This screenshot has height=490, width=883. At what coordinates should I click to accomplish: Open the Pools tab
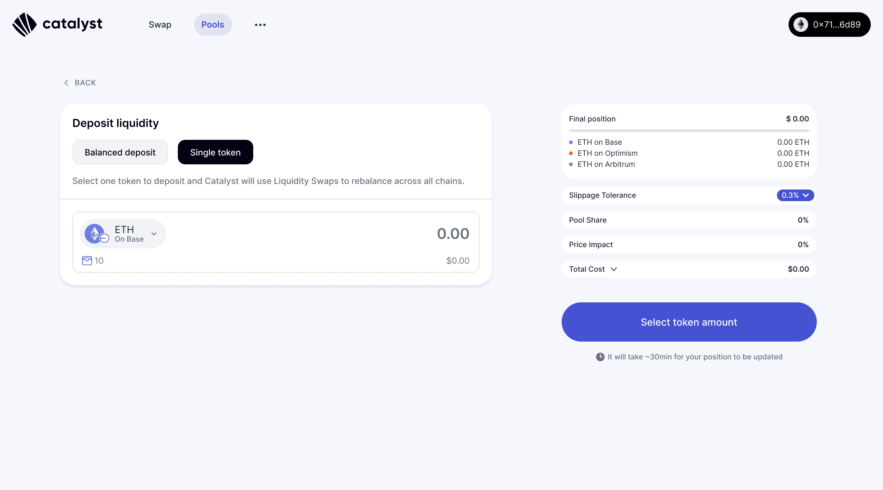point(213,25)
